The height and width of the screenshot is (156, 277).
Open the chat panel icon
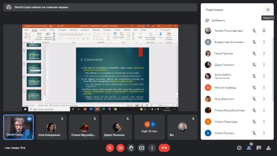(x=259, y=148)
